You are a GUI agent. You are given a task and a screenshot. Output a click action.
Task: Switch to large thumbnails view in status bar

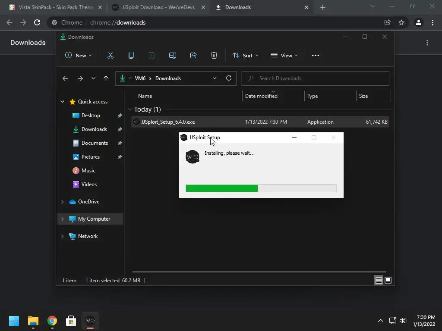[x=388, y=280]
